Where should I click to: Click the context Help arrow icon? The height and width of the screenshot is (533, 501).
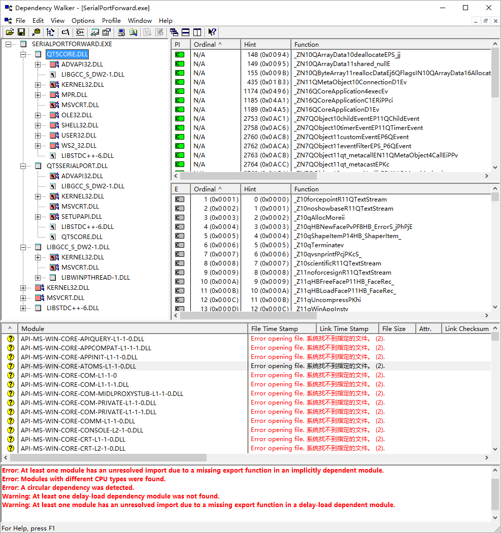pos(212,32)
